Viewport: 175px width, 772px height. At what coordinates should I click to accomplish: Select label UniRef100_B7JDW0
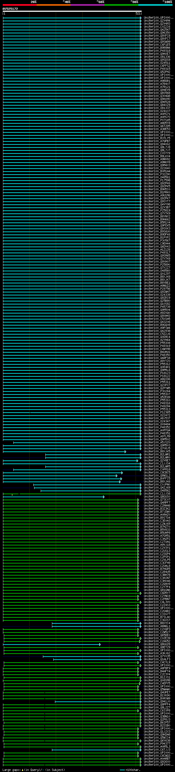[157, 512]
